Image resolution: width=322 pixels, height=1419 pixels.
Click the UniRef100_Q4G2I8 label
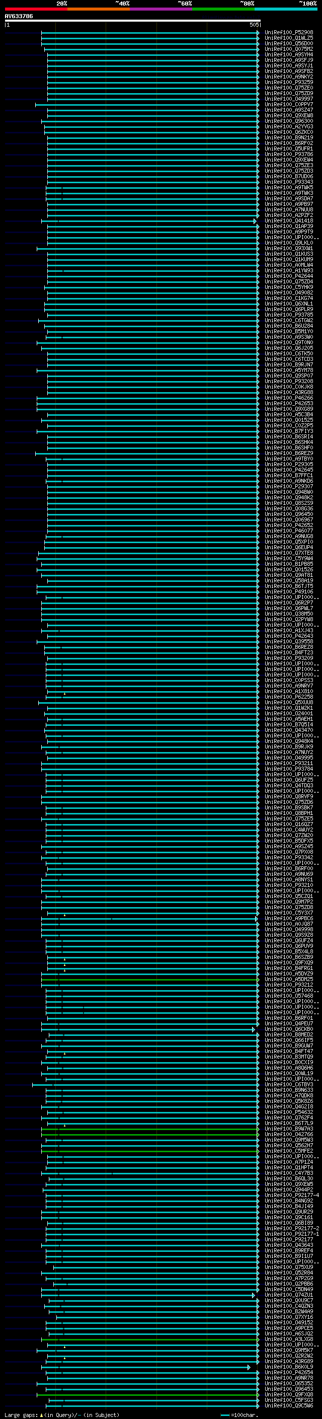click(x=288, y=1107)
